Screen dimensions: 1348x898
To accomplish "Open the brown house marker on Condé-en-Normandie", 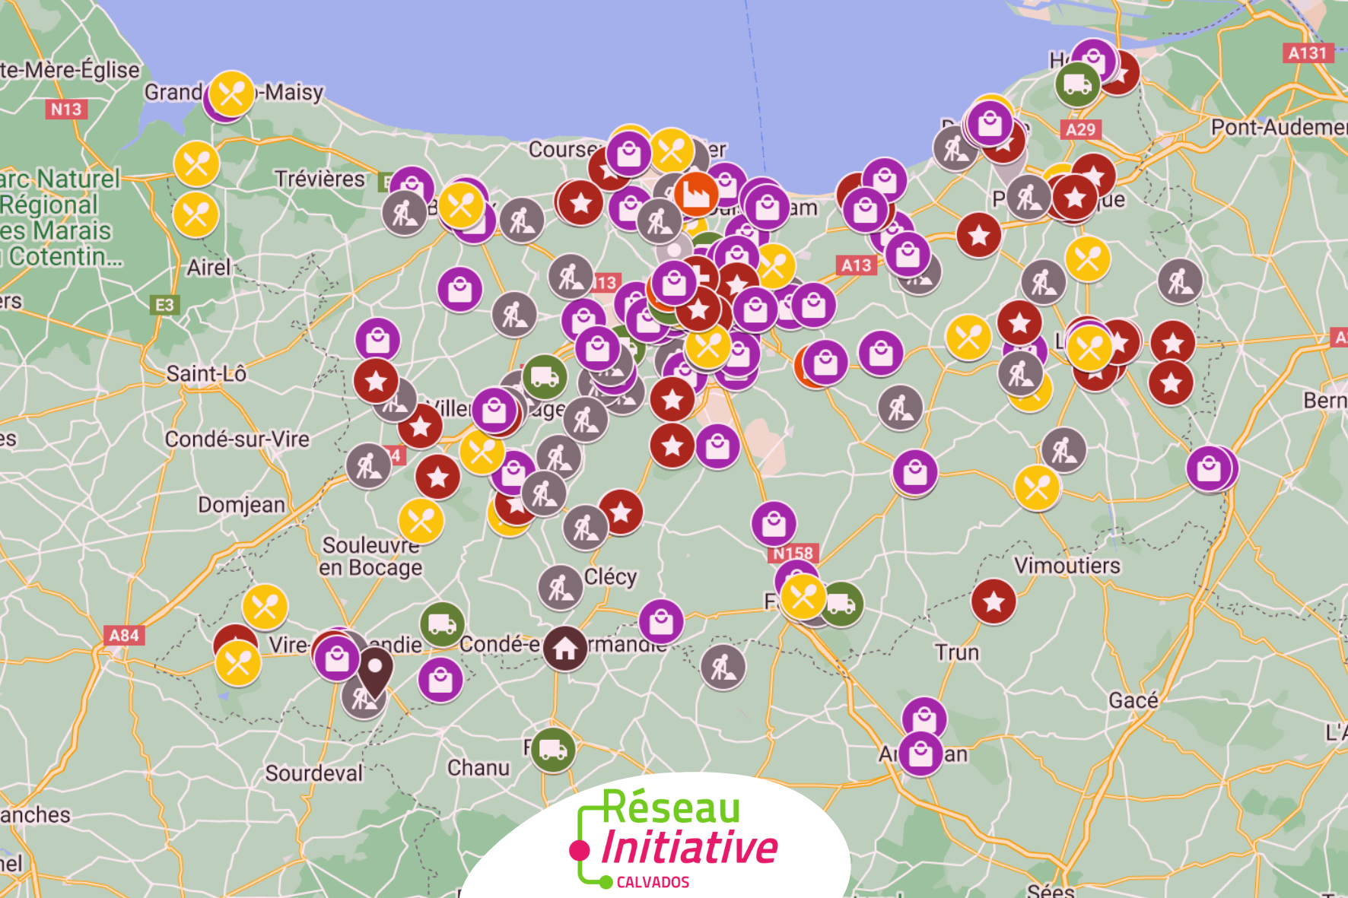I will point(564,649).
